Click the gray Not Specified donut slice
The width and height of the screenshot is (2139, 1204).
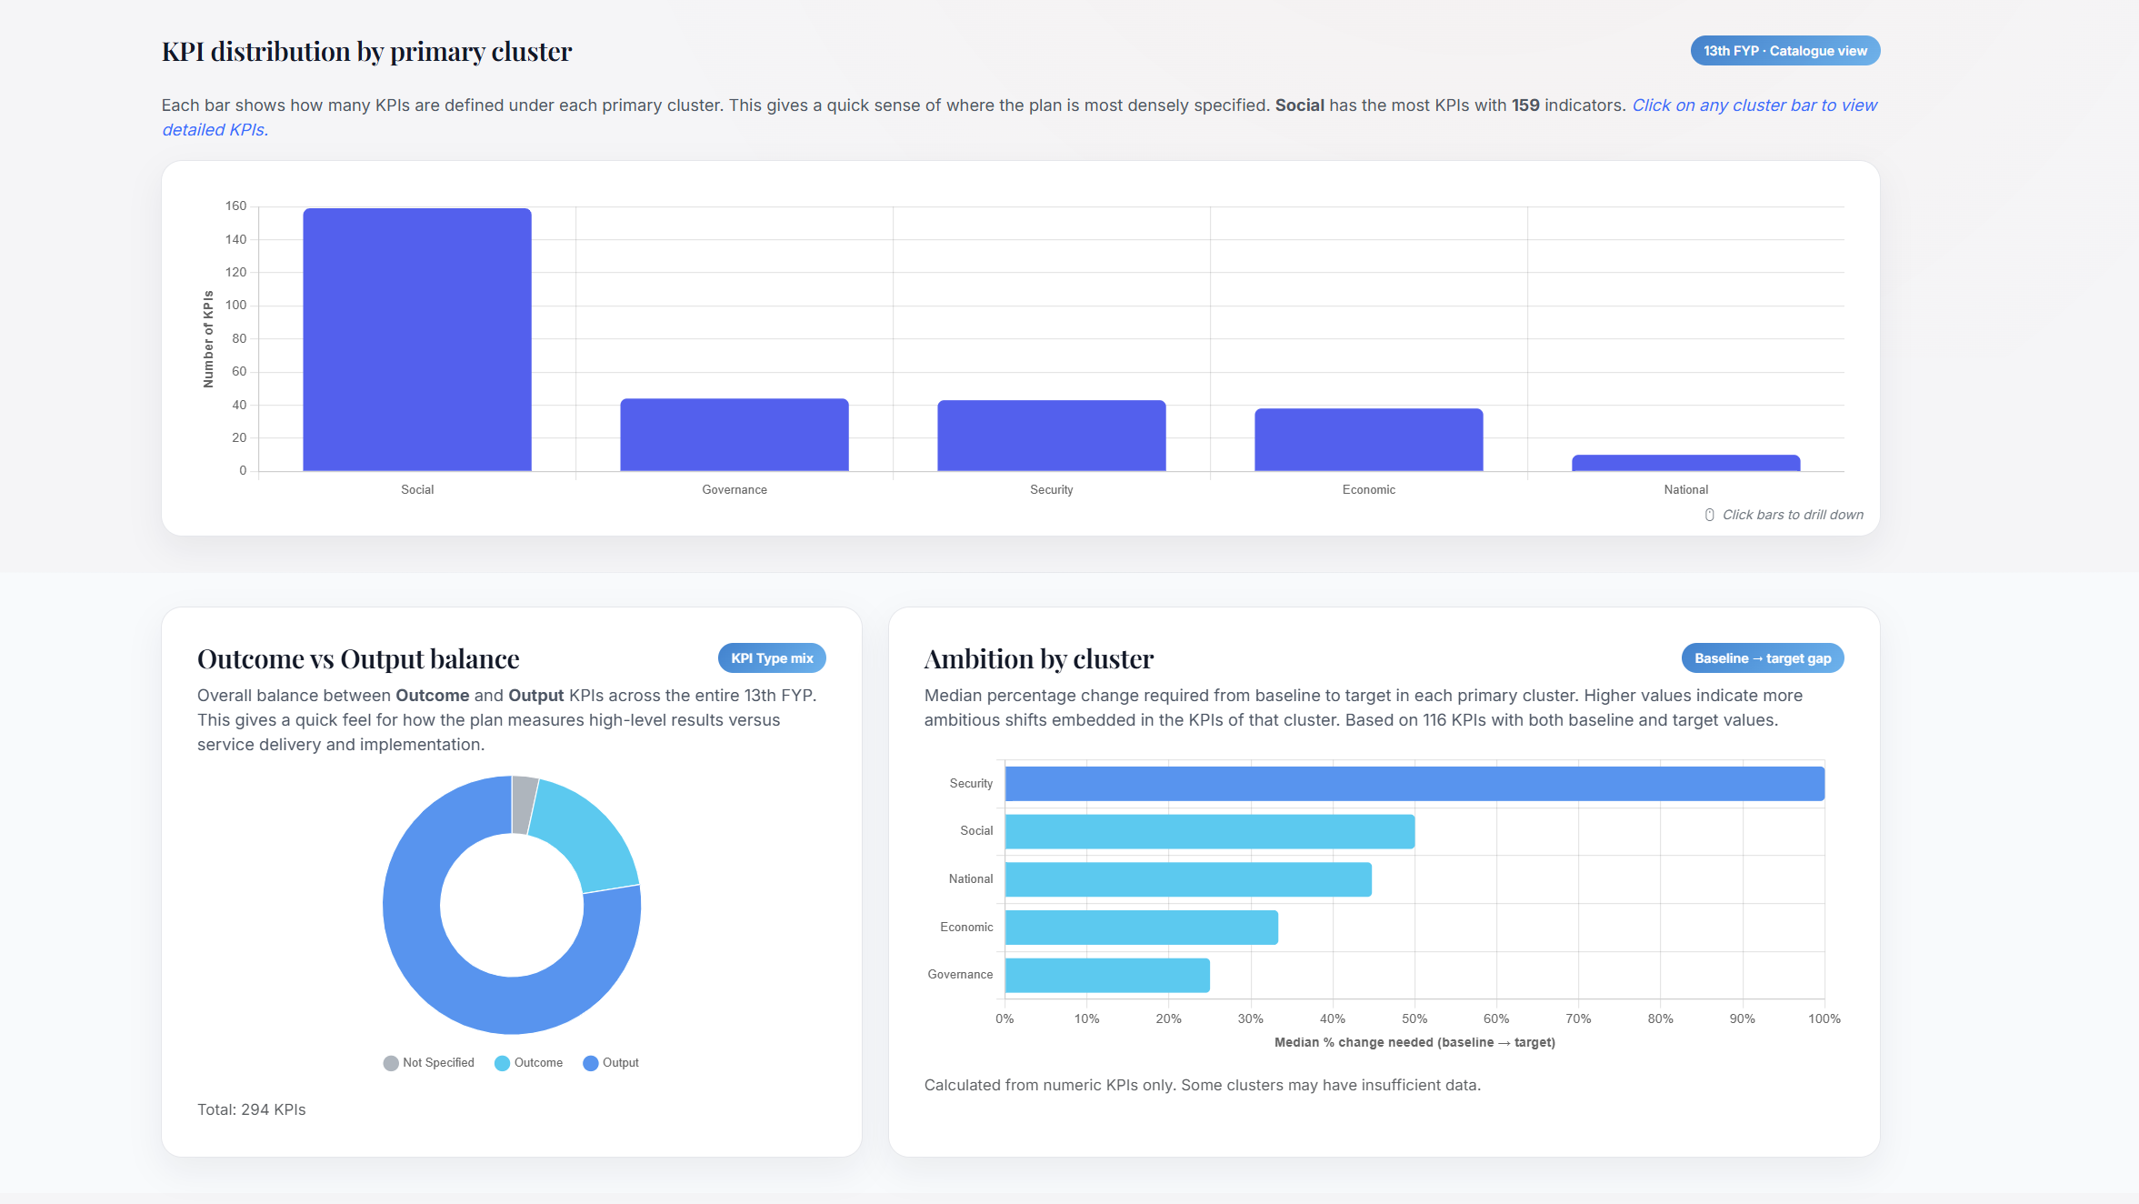(x=524, y=804)
